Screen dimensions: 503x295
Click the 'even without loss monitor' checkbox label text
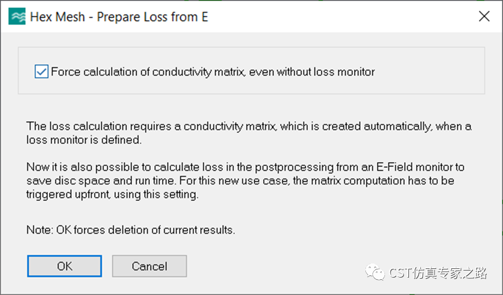pos(312,72)
